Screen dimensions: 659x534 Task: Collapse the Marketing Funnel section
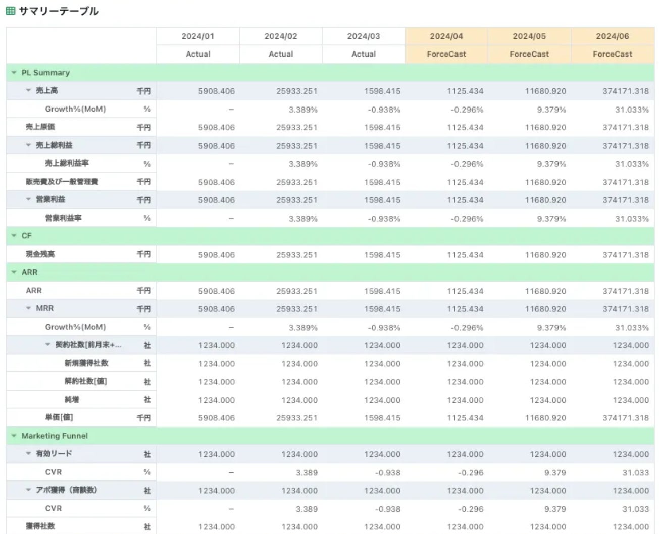[x=14, y=436]
